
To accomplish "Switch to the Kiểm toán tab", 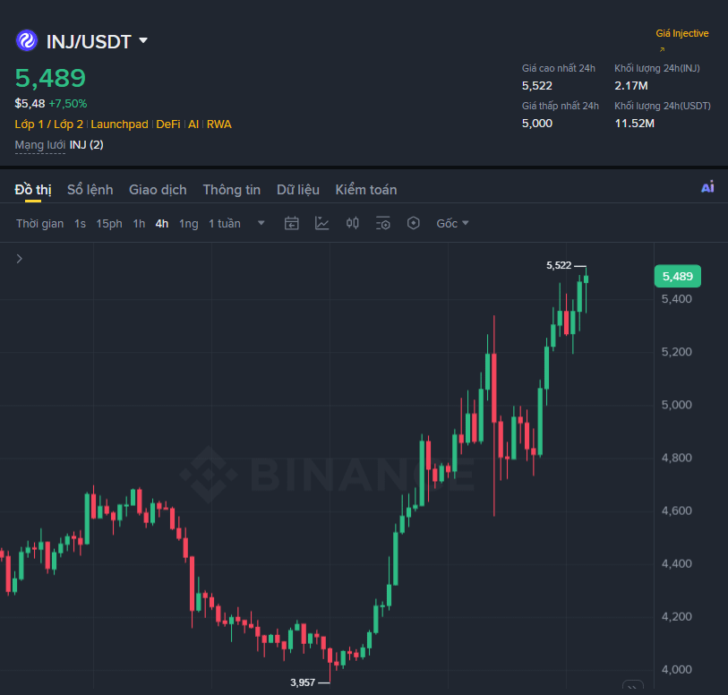I will [x=366, y=190].
